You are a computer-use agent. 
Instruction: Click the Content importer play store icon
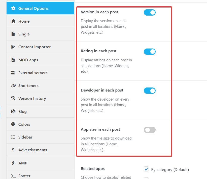point(13,47)
